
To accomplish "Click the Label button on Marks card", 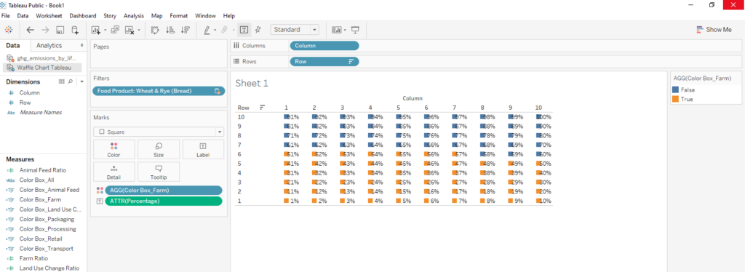I will [x=203, y=149].
